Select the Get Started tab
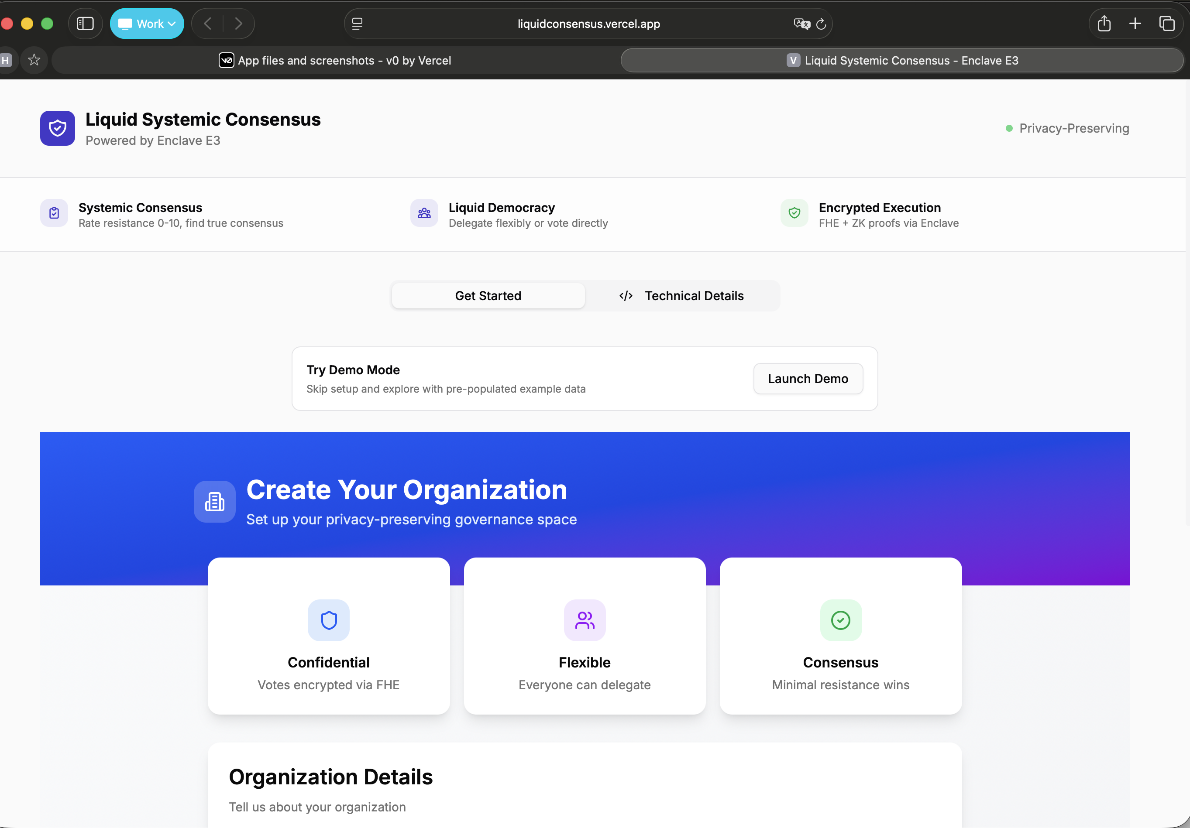Screen dimensions: 1190x828 pos(488,296)
